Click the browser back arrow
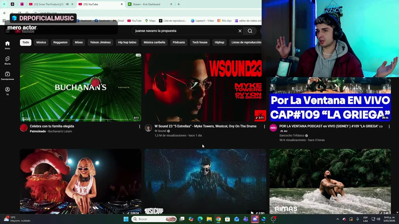Screen dimensions: 399x224 pyautogui.click(x=4, y=13)
